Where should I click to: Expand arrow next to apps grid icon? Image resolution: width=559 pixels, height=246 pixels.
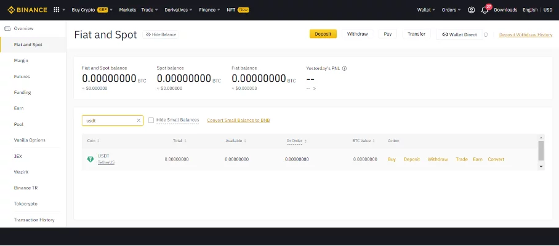pyautogui.click(x=64, y=10)
